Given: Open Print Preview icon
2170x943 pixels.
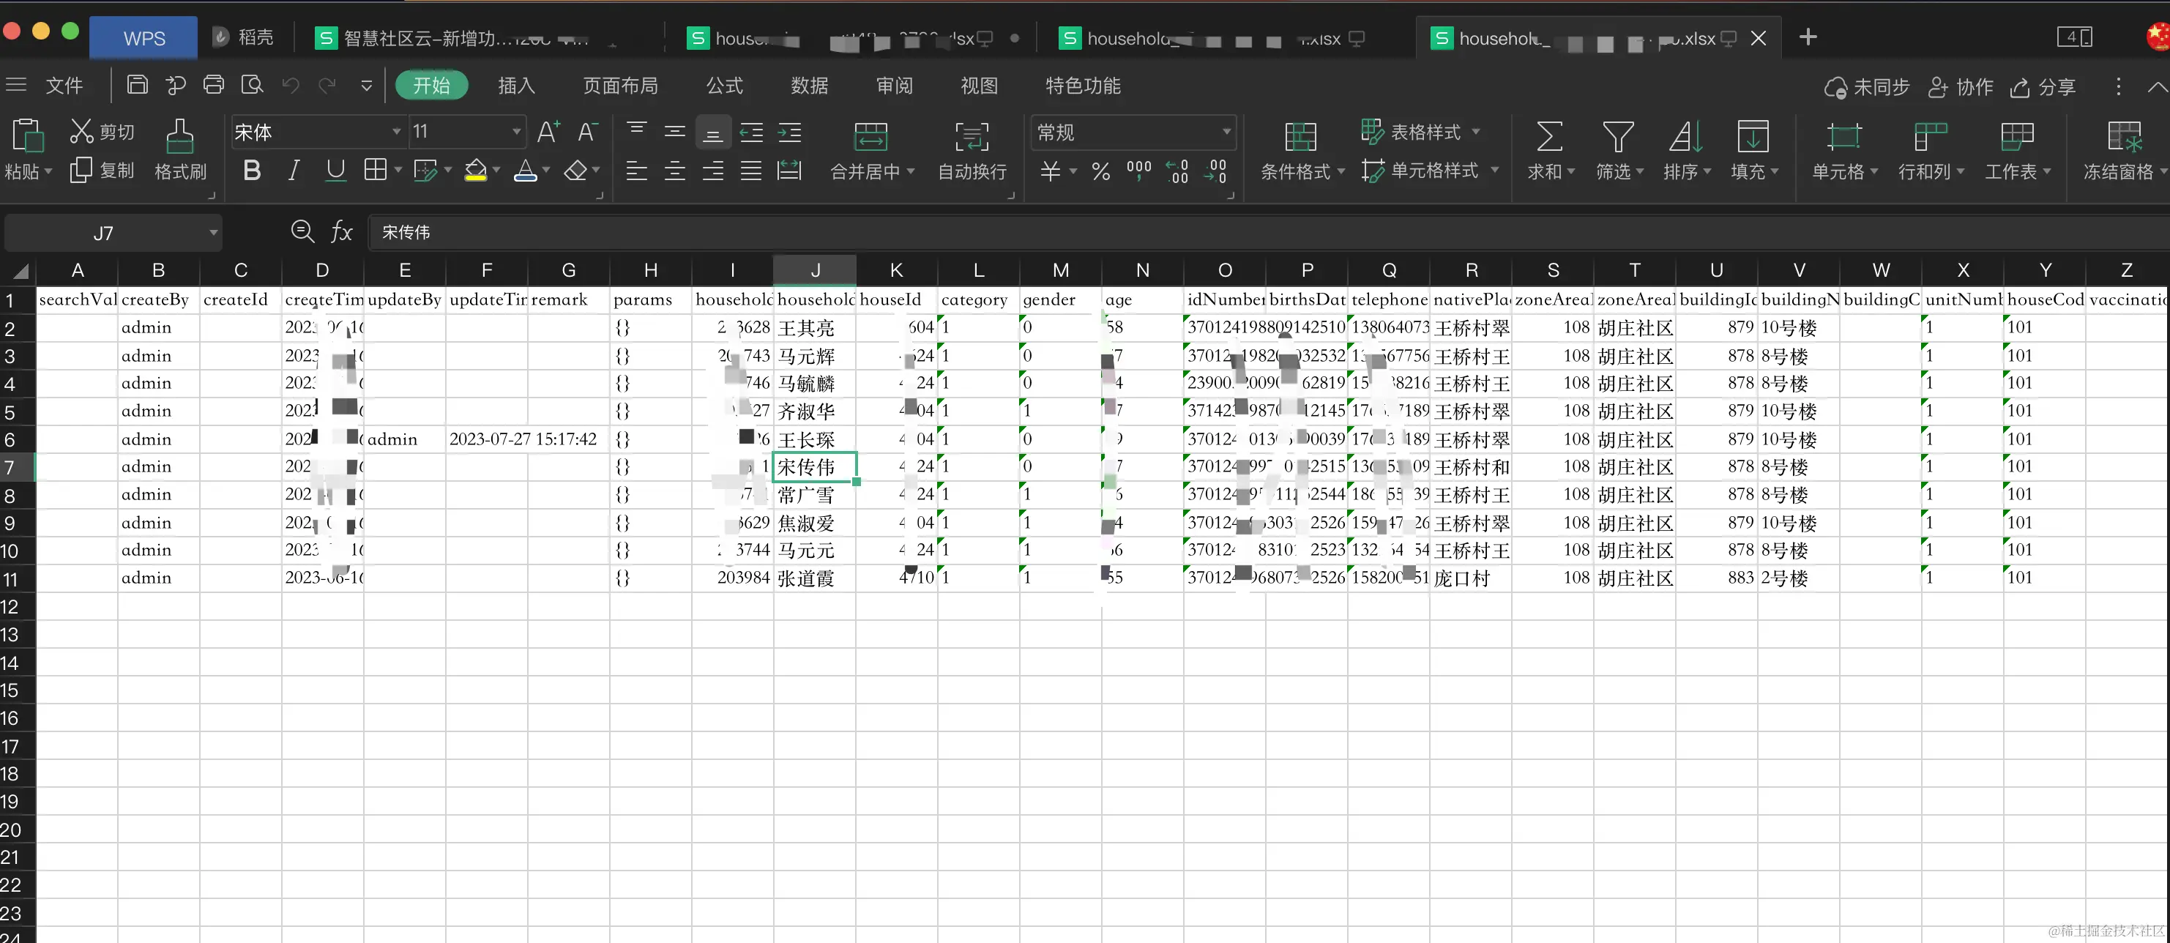Looking at the screenshot, I should click(252, 84).
